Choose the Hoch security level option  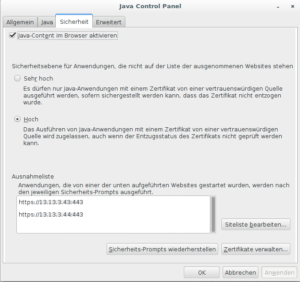(18, 119)
